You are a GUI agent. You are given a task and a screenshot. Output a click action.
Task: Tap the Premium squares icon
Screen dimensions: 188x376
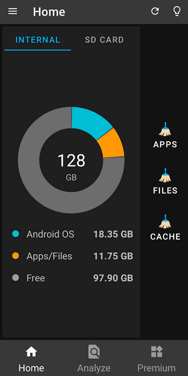(x=156, y=352)
